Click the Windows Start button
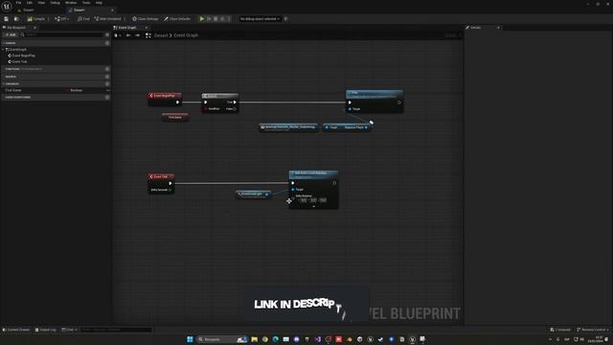Image resolution: width=613 pixels, height=345 pixels. coord(190,339)
